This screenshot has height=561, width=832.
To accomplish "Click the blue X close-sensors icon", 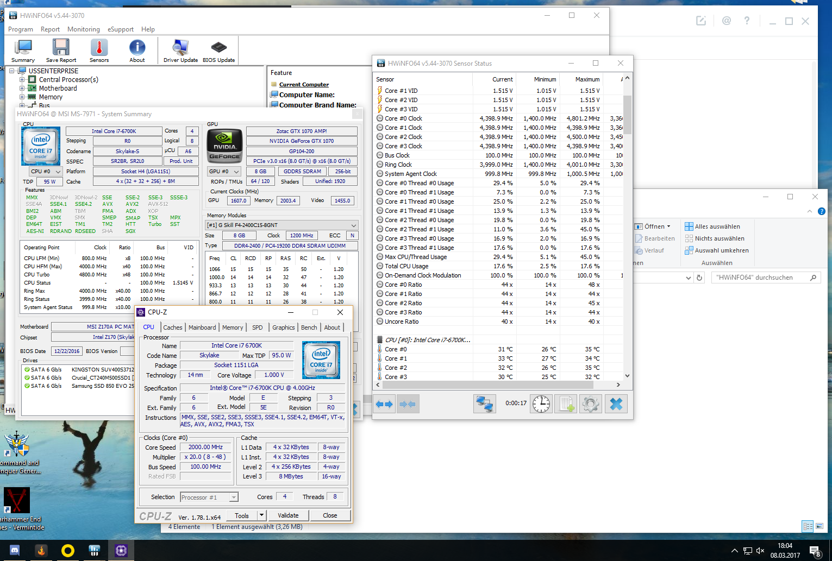I will pos(616,404).
